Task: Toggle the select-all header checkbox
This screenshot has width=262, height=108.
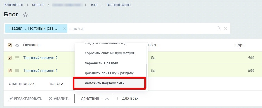Action: point(10,45)
